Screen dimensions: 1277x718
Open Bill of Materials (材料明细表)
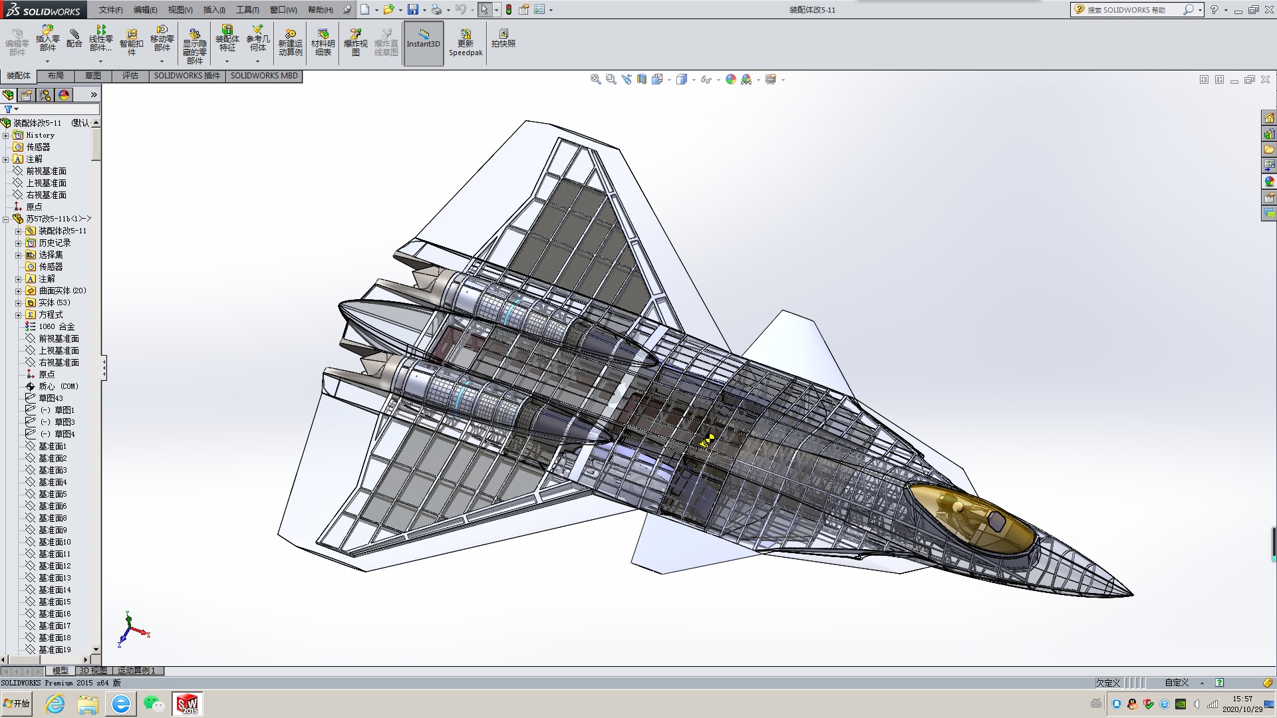coord(323,42)
